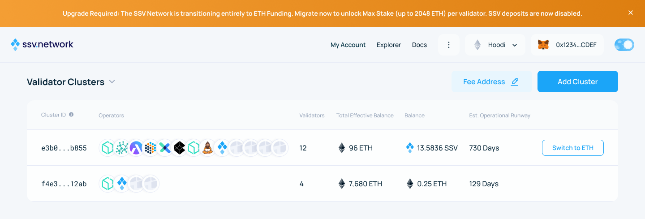Select cluster ID f4e3...12ab
The height and width of the screenshot is (219, 645).
coord(64,184)
